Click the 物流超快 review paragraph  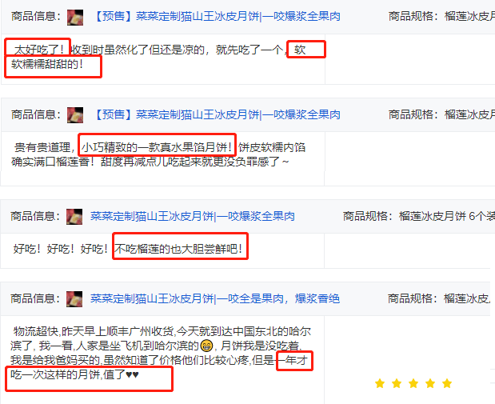click(161, 353)
